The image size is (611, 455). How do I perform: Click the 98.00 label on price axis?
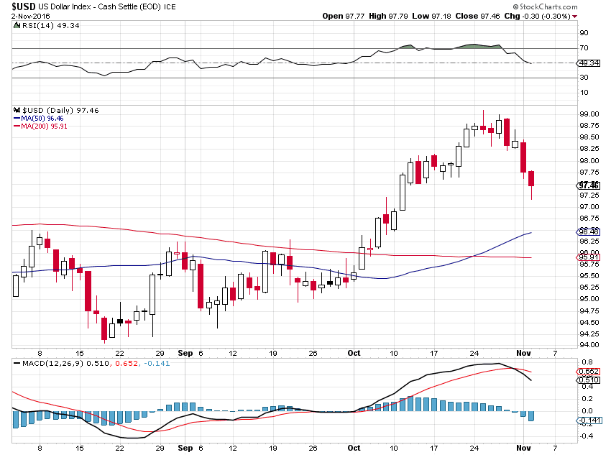point(589,160)
